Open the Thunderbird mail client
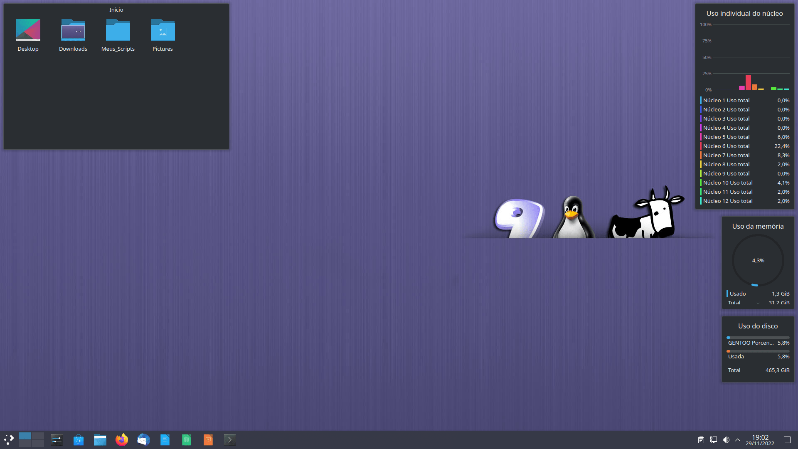The image size is (798, 449). (x=143, y=439)
